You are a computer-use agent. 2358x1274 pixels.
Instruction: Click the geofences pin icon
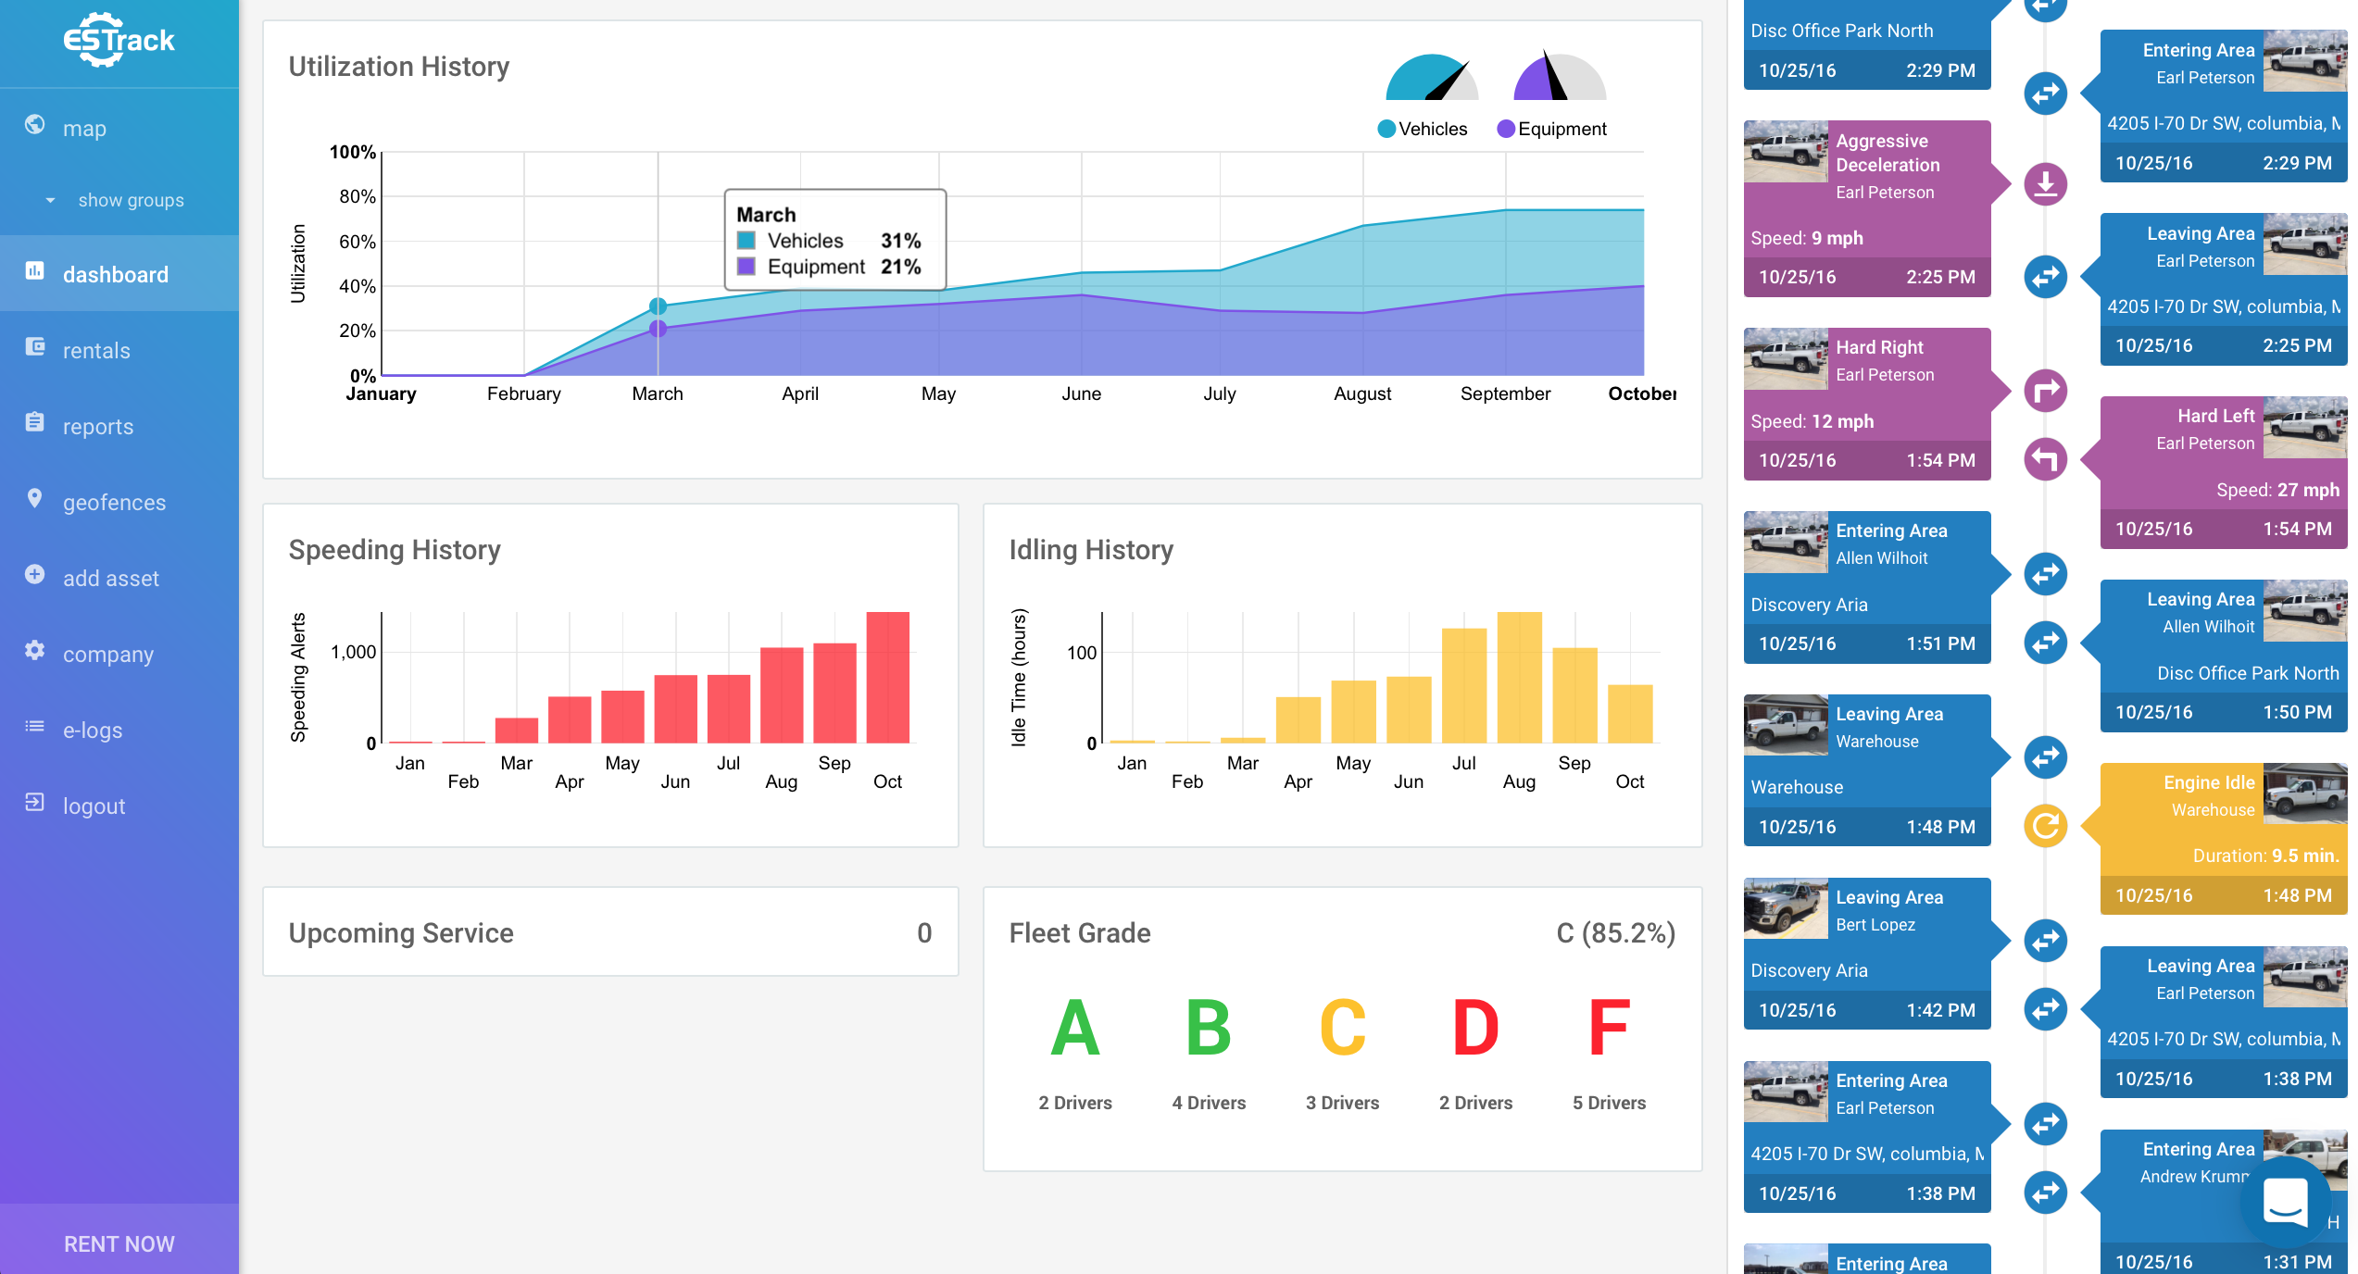(34, 499)
